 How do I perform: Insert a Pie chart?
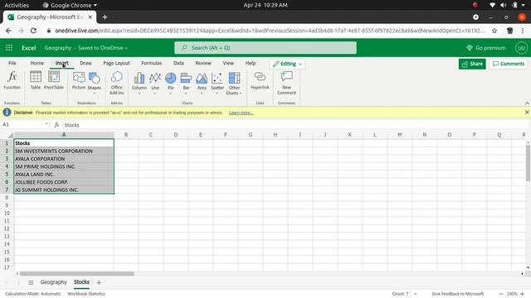pyautogui.click(x=171, y=83)
